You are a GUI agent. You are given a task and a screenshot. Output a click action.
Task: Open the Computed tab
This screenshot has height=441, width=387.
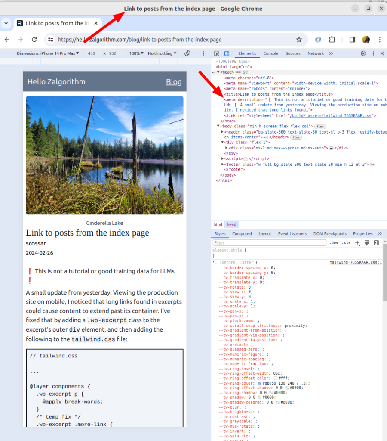click(242, 234)
